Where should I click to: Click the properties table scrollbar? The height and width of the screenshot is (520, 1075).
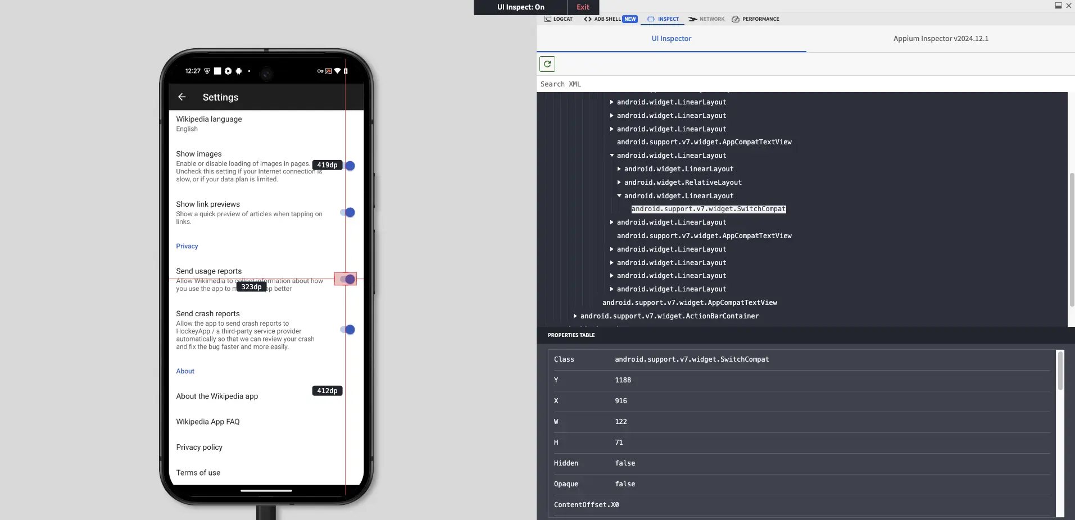(x=1060, y=371)
